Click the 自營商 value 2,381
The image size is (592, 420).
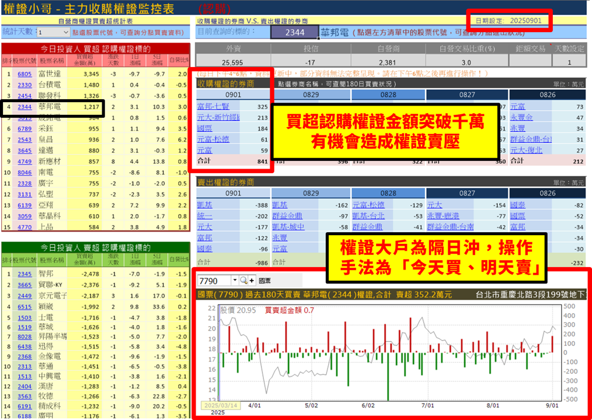[387, 62]
